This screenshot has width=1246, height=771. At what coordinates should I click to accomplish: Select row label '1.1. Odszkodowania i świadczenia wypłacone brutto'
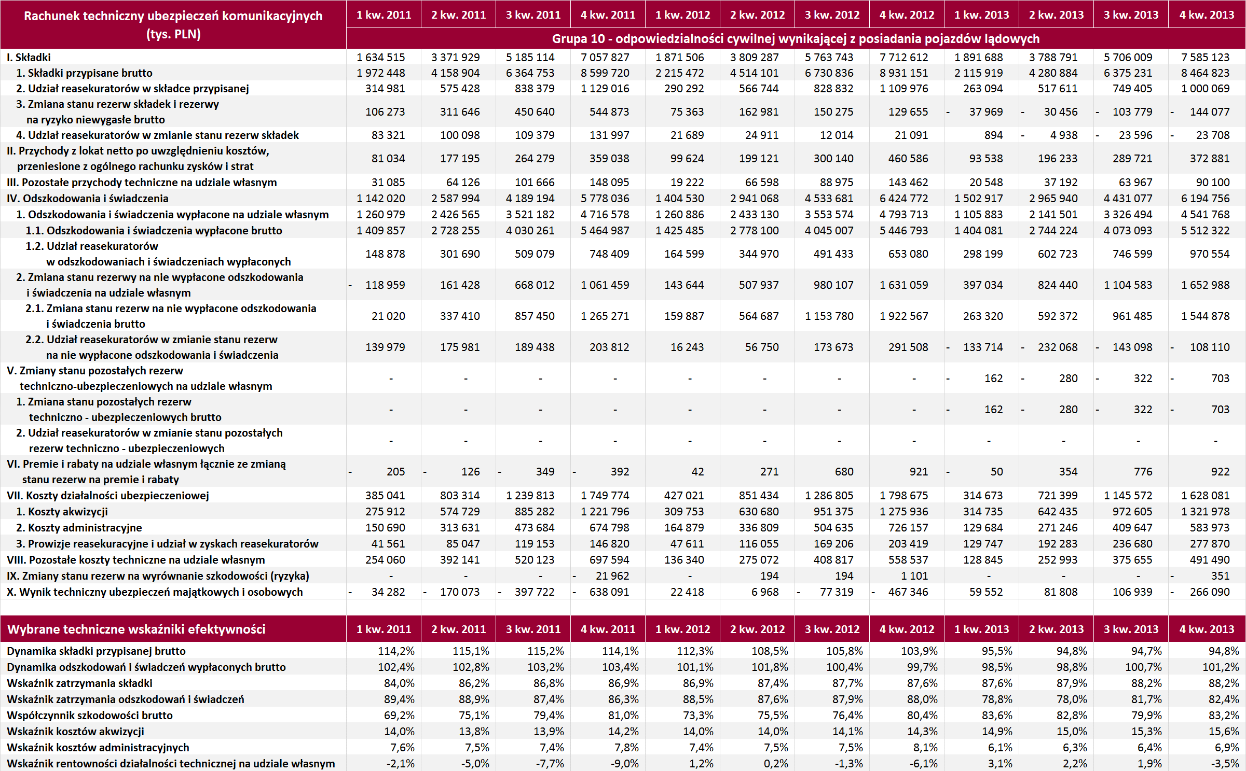154,231
